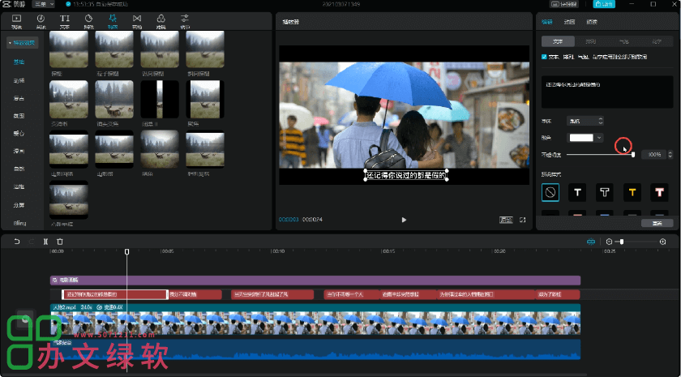Click the opacity slider handle
The width and height of the screenshot is (681, 377).
click(632, 154)
